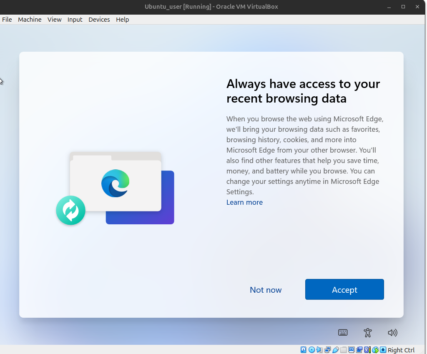The image size is (427, 354).
Task: Click the hard disk activity status icon
Action: [x=304, y=350]
